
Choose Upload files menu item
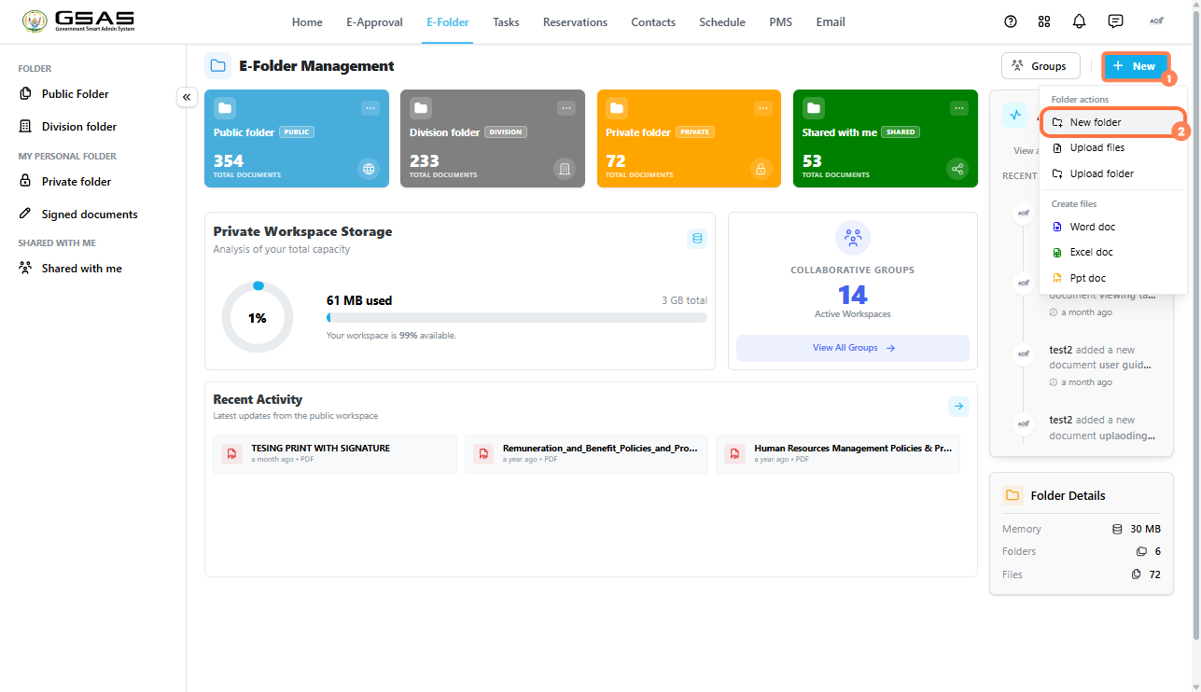pyautogui.click(x=1112, y=147)
